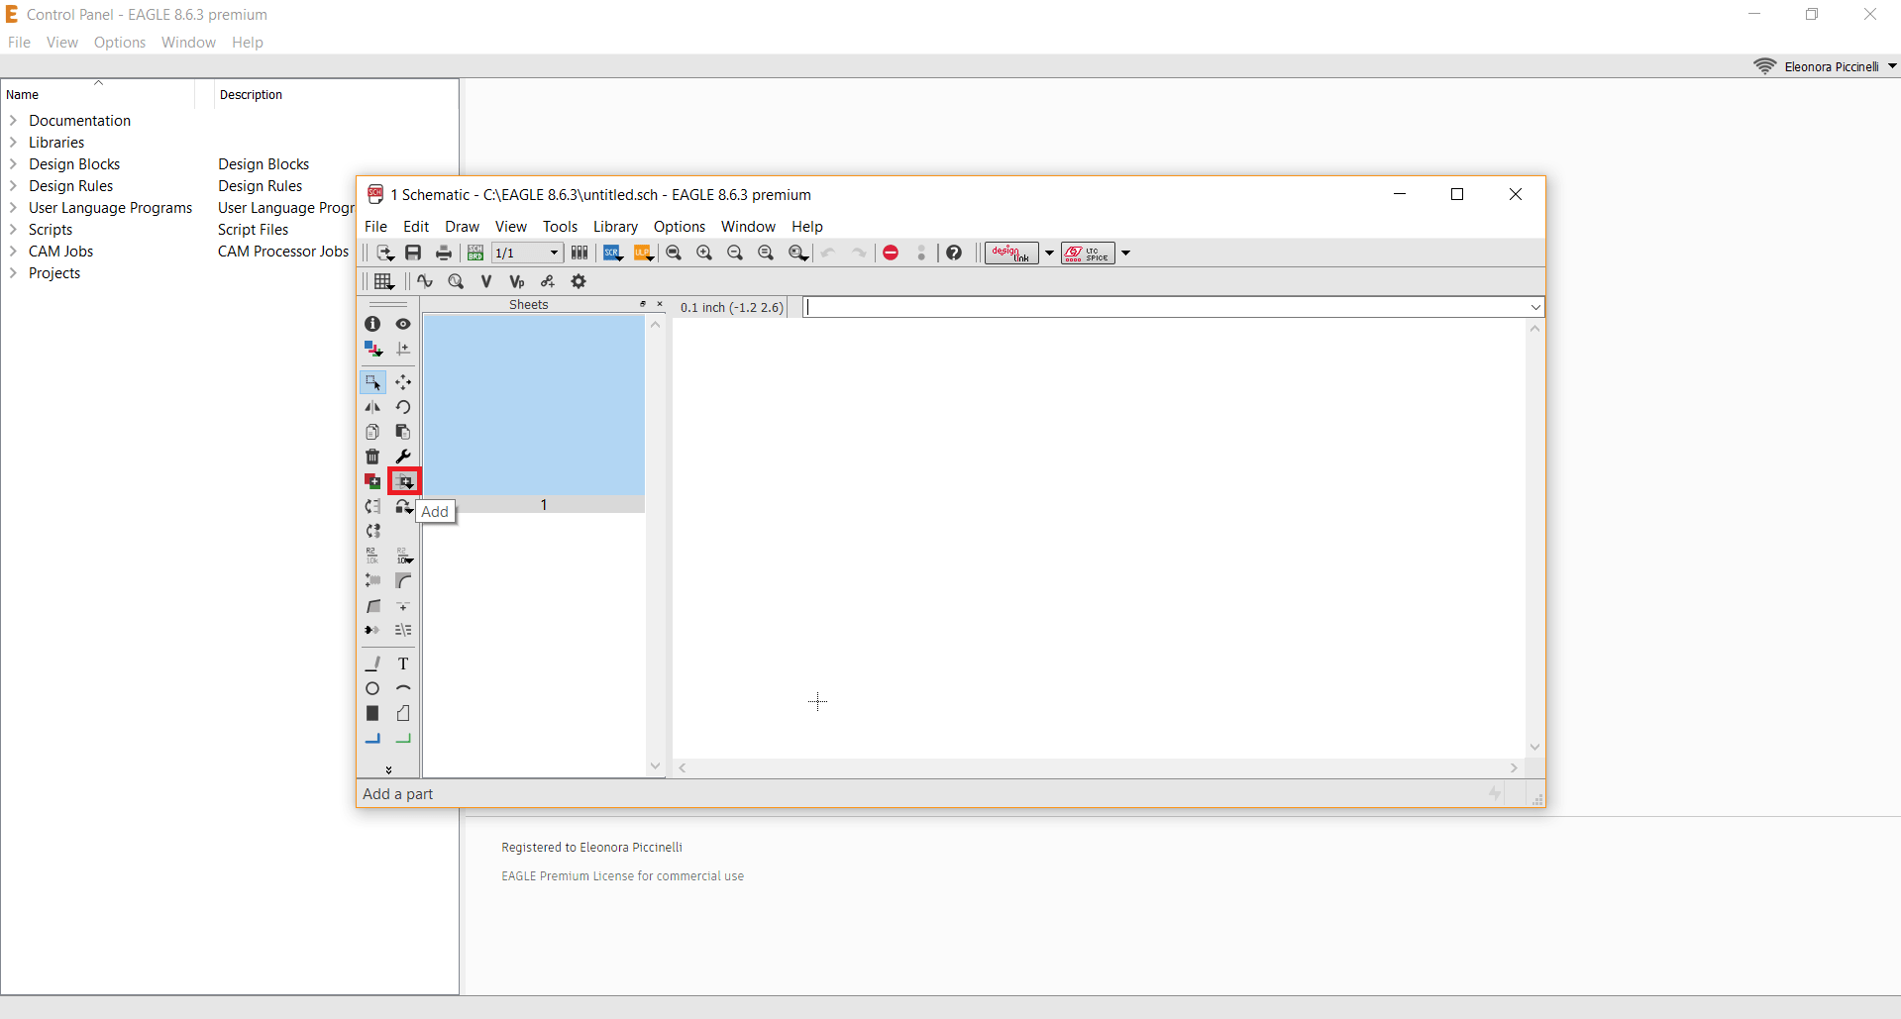The width and height of the screenshot is (1901, 1019).
Task: Open the Draw menu in schematic window
Action: click(462, 227)
